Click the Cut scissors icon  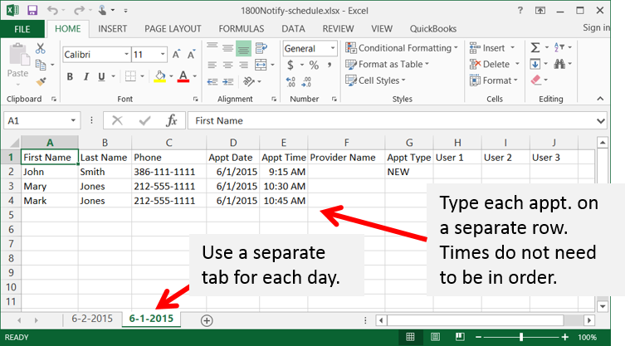(x=41, y=47)
